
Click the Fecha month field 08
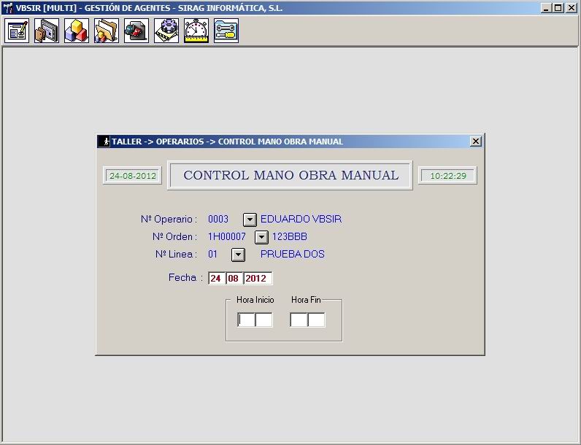pyautogui.click(x=234, y=279)
